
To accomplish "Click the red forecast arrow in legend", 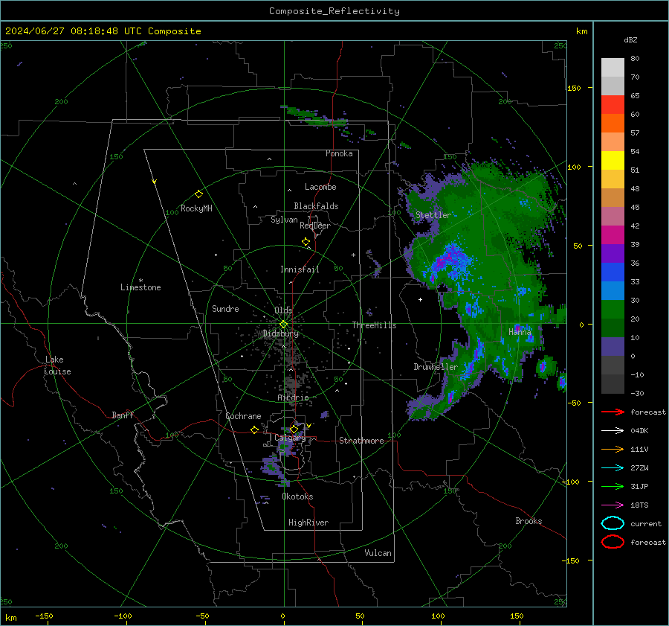I will [x=613, y=412].
